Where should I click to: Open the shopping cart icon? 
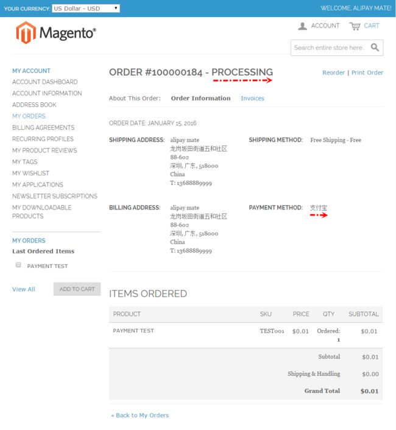(x=355, y=26)
